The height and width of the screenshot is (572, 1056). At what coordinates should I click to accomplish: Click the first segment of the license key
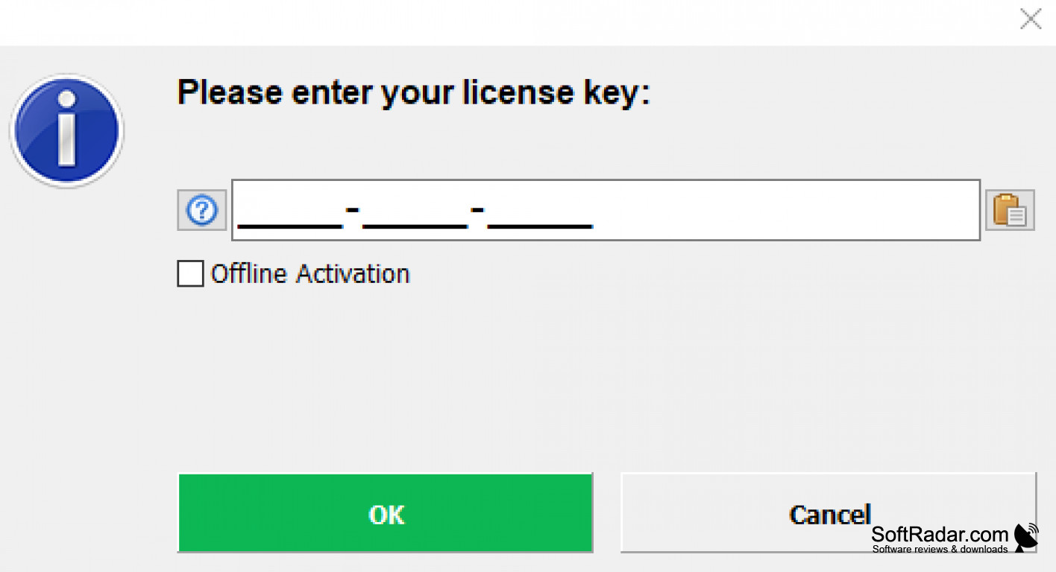tap(289, 214)
